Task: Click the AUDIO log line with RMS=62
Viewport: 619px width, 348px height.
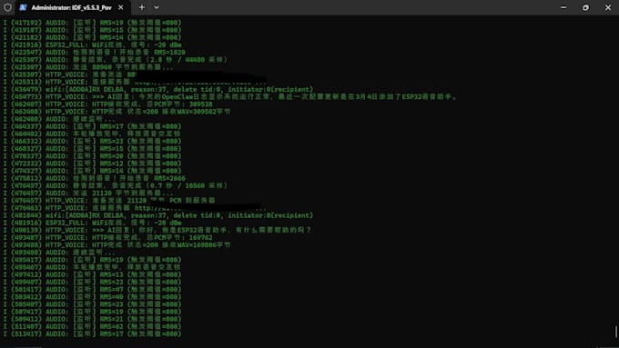Action: click(x=92, y=326)
